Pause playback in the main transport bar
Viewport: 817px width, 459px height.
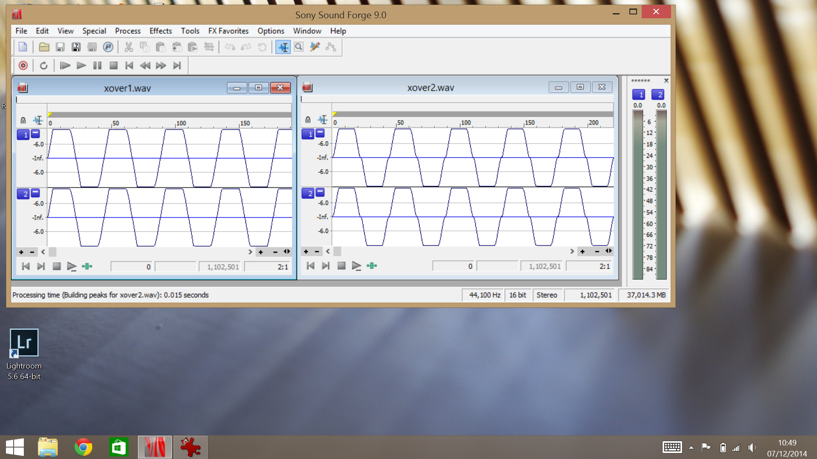[97, 65]
